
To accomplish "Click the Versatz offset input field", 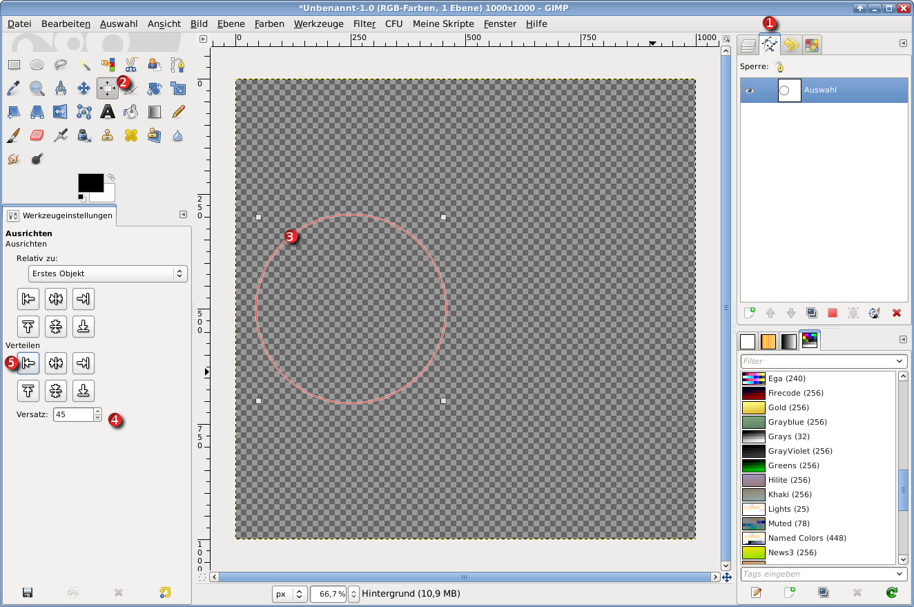I will pyautogui.click(x=73, y=414).
